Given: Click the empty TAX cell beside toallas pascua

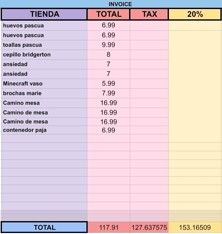Looking at the screenshot, I should [x=149, y=45].
